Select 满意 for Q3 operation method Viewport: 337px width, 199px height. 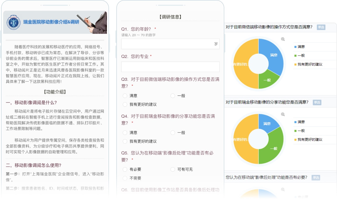125,96
